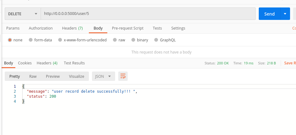Screen dimensions: 296x135
Task: Toggle the response word wrap icon
Action: (123, 76)
